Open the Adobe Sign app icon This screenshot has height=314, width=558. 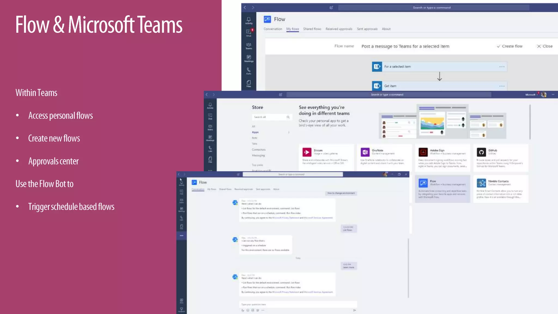coord(423,152)
